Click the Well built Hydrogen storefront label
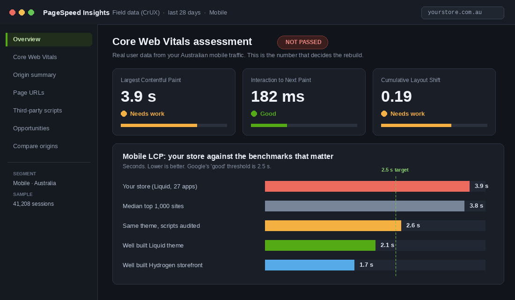Screen dimensions: 515x300 162,265
